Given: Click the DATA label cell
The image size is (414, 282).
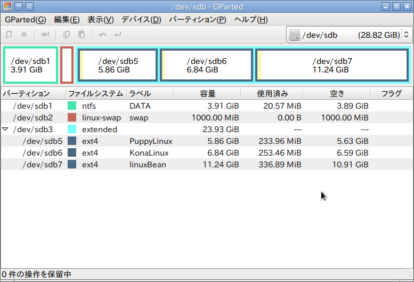Looking at the screenshot, I should click(x=140, y=106).
